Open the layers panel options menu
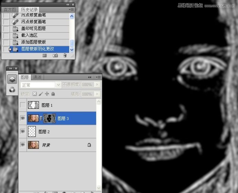This screenshot has width=238, height=193. coord(98,77)
